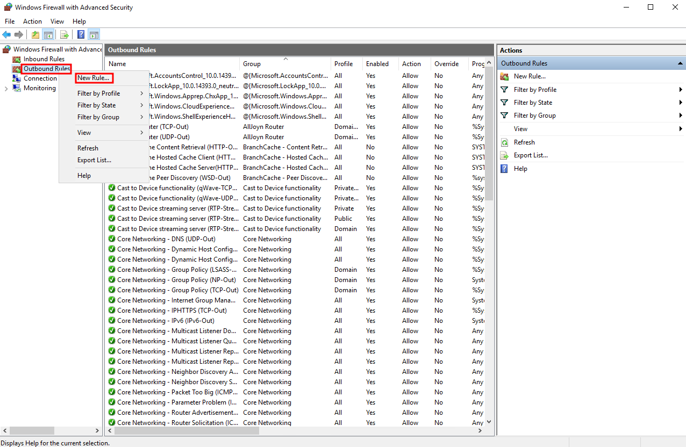Click New Rule... link in Actions pane
Screen dimensions: 686x447
coord(530,76)
